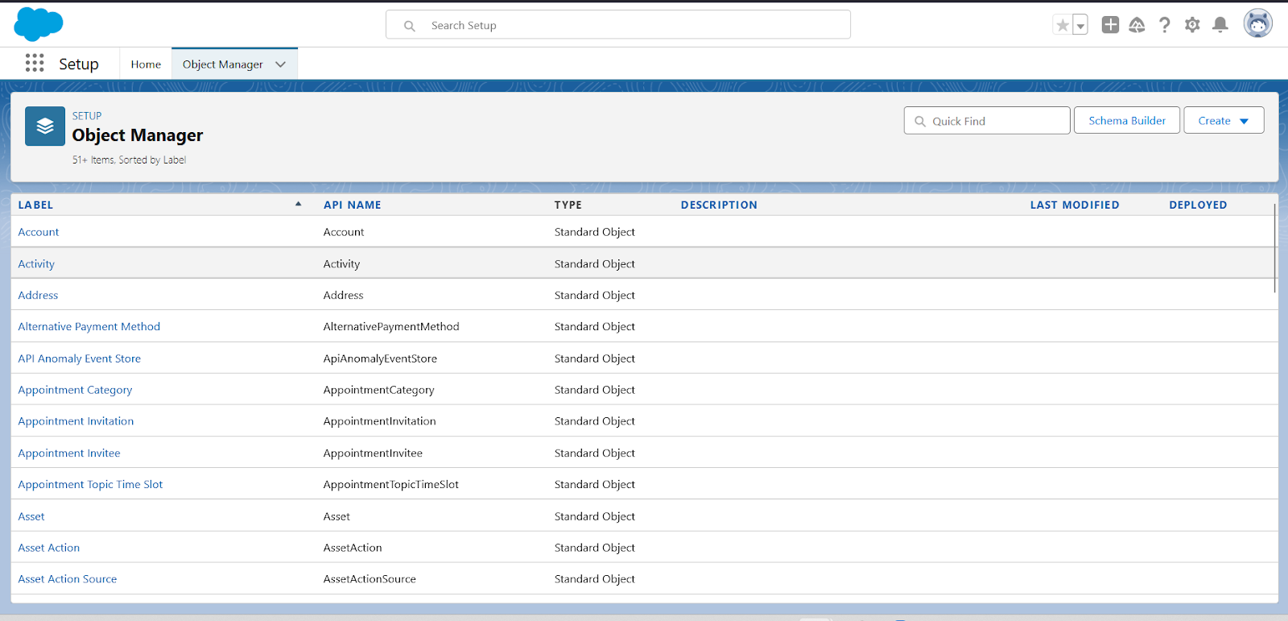Click the Object Manager layers icon
The width and height of the screenshot is (1288, 621).
pyautogui.click(x=45, y=126)
